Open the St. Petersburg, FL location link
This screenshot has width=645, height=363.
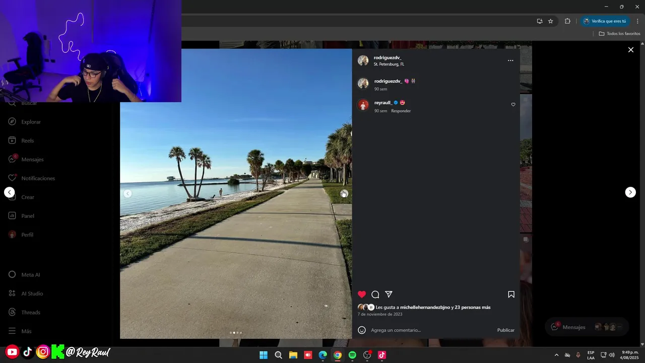[389, 65]
